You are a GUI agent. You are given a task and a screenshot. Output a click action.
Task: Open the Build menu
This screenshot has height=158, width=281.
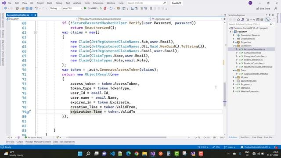[50, 3]
